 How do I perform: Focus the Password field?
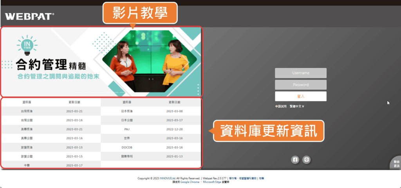coord(300,85)
